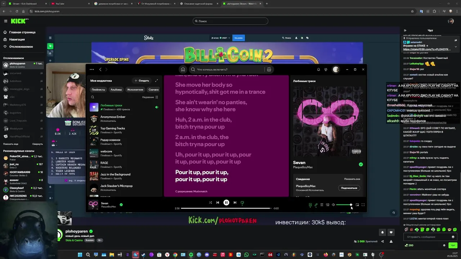Image resolution: width=461 pixels, height=259 pixels.
Task: Open emoji picker in chat input
Action: 453,237
